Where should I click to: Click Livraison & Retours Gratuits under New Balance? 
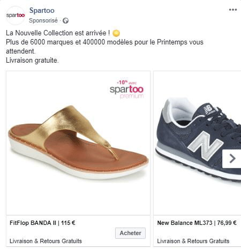(x=193, y=241)
